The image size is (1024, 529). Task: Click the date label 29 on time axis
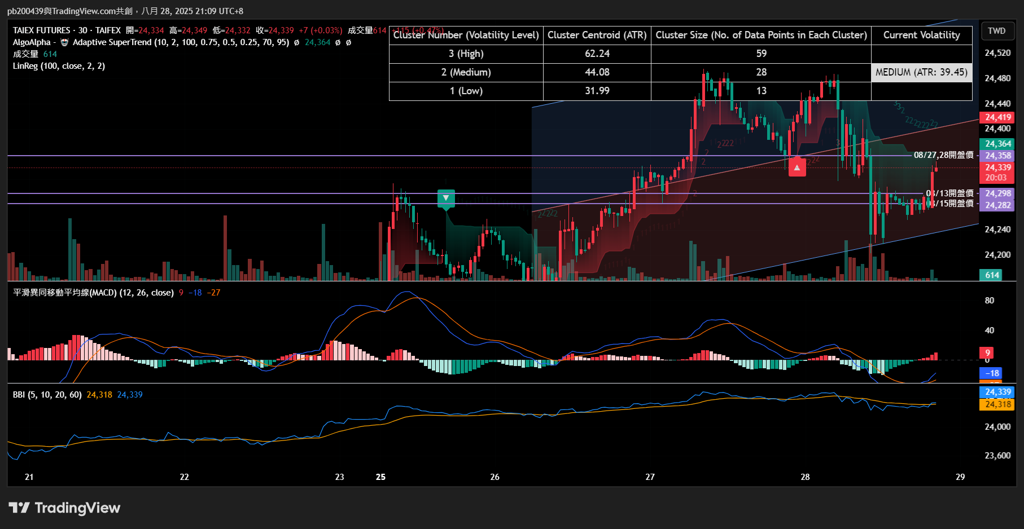960,477
